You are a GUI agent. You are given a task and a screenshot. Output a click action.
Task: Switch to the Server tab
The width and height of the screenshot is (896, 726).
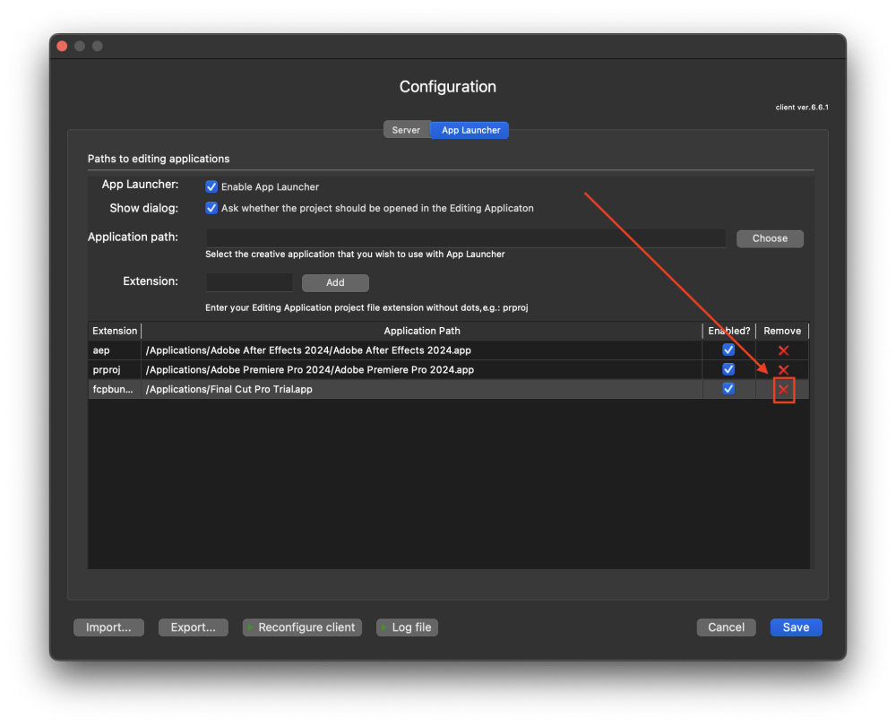406,130
